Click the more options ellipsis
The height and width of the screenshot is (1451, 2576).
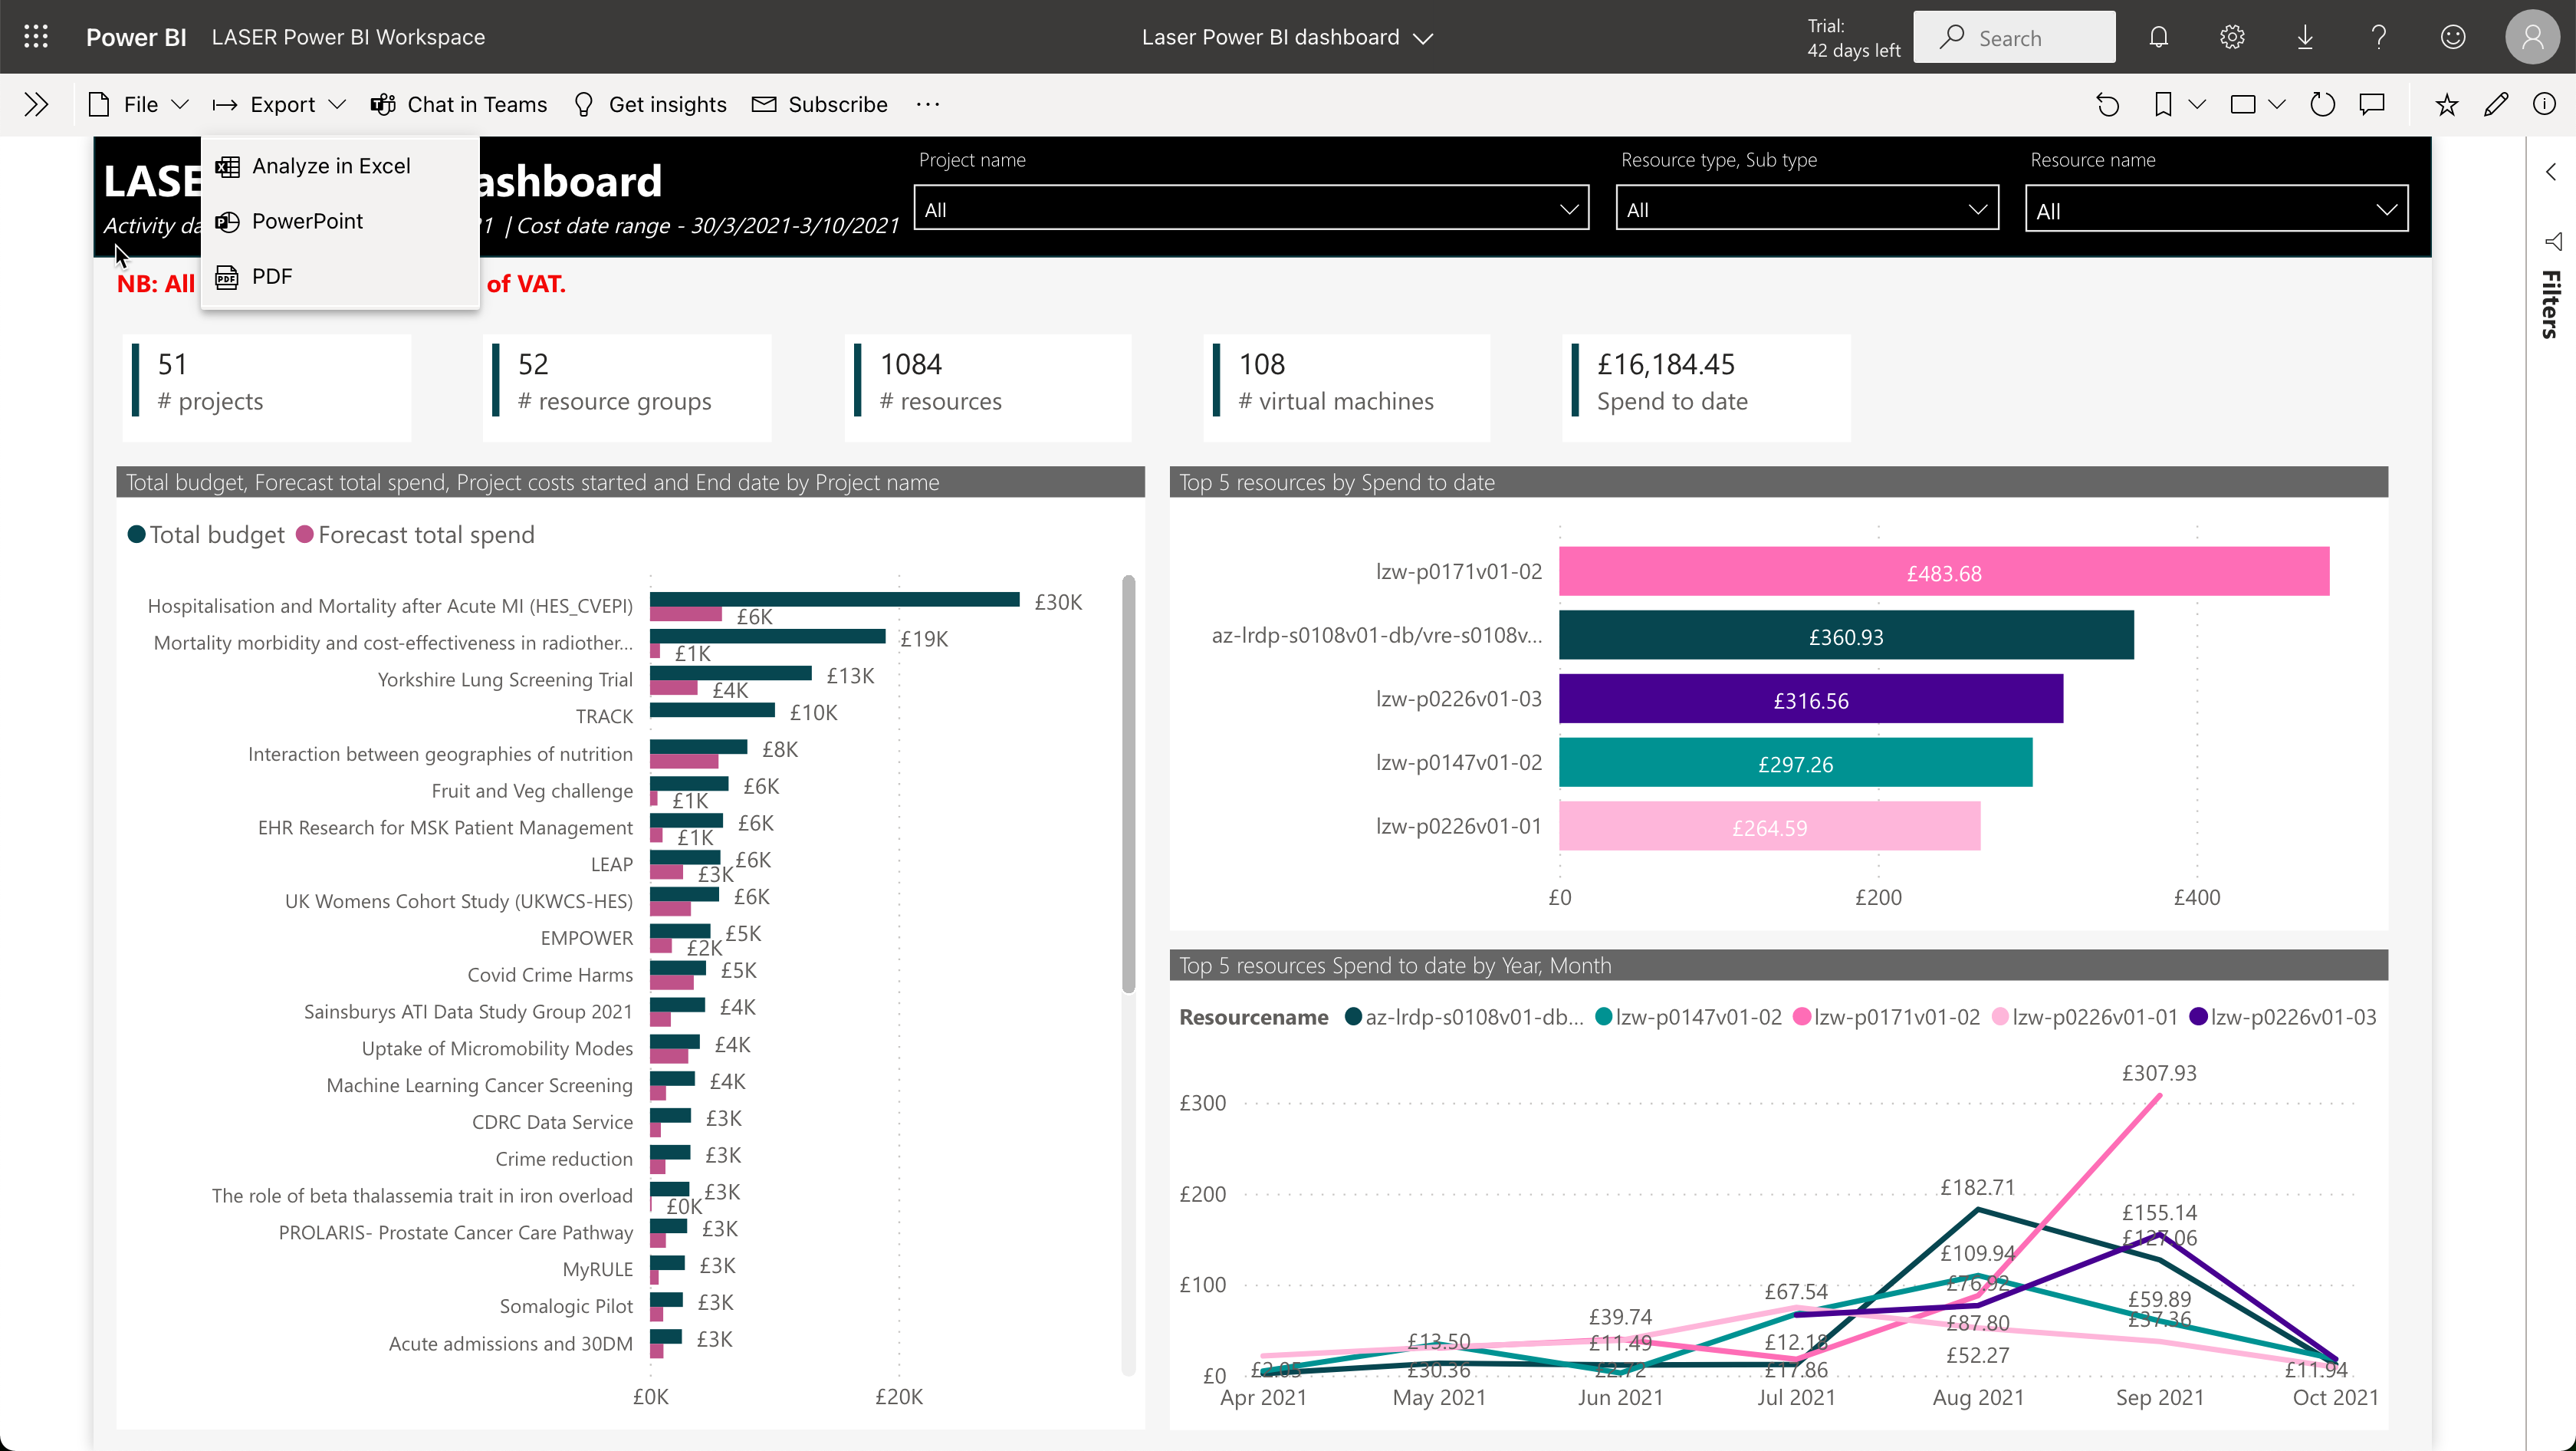tap(927, 104)
